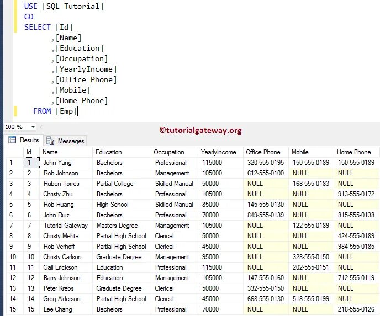
Task: Select 'Management' in Rob Johnson's row
Action: (175, 173)
